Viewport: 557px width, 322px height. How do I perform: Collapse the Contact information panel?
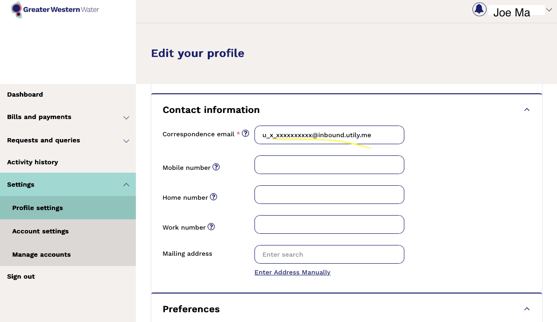click(x=527, y=110)
